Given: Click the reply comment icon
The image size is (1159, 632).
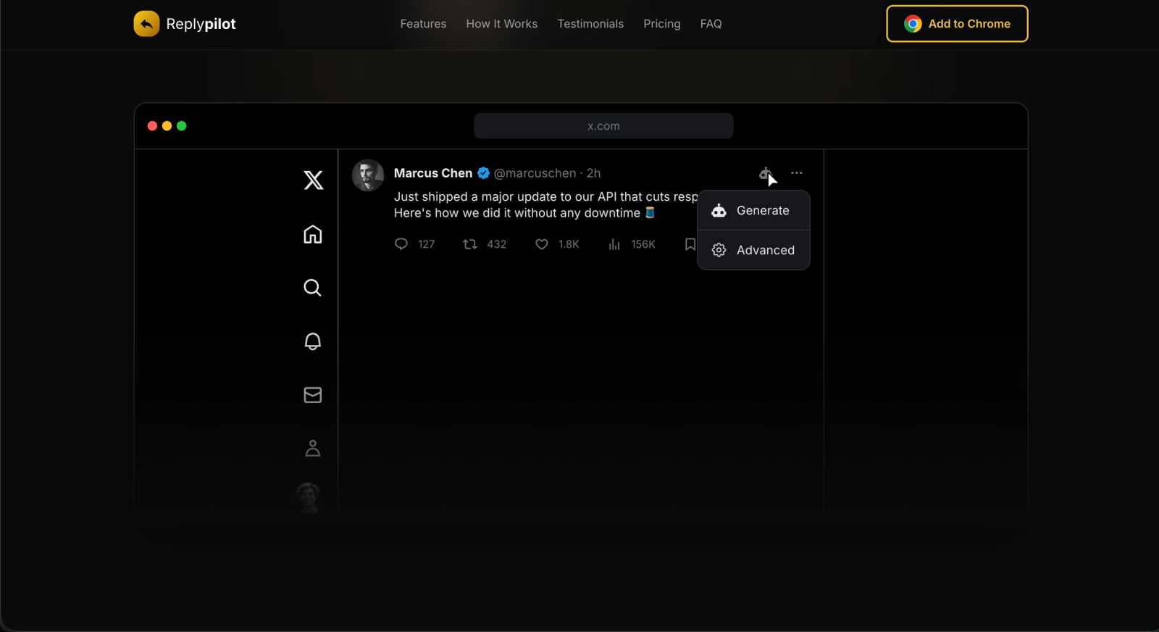Looking at the screenshot, I should pyautogui.click(x=401, y=244).
